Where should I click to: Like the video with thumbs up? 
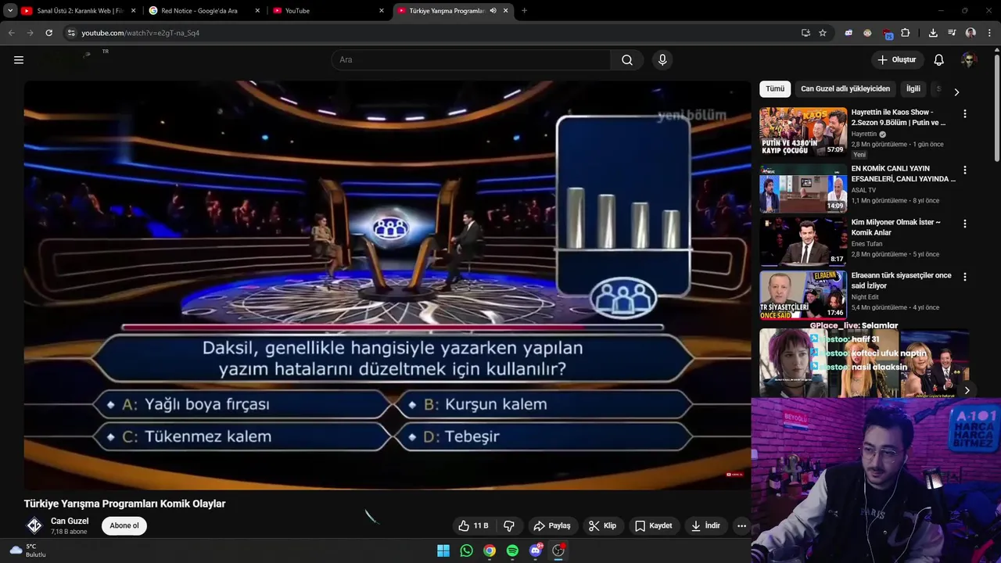coord(473,525)
